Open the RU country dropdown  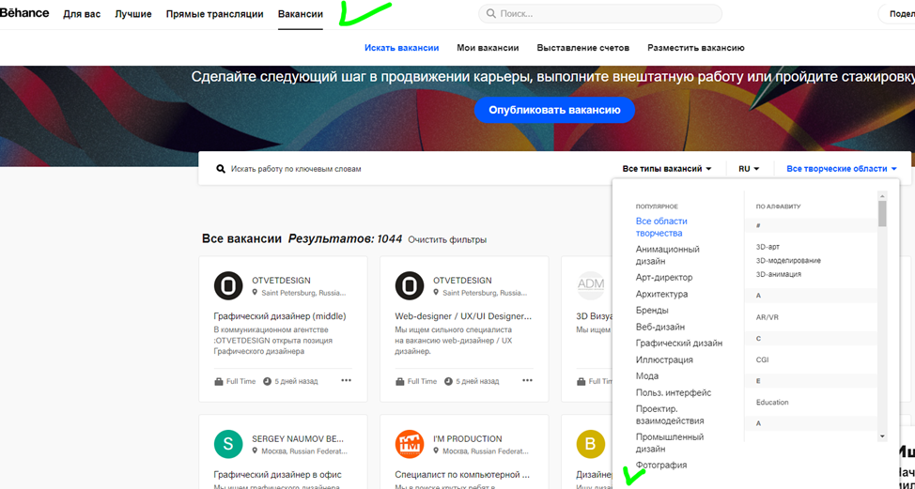(749, 169)
